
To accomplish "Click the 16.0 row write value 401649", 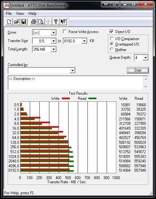I will pos(125,128).
